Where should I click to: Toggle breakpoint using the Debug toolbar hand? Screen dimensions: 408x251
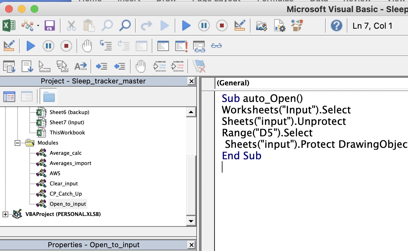point(87,46)
